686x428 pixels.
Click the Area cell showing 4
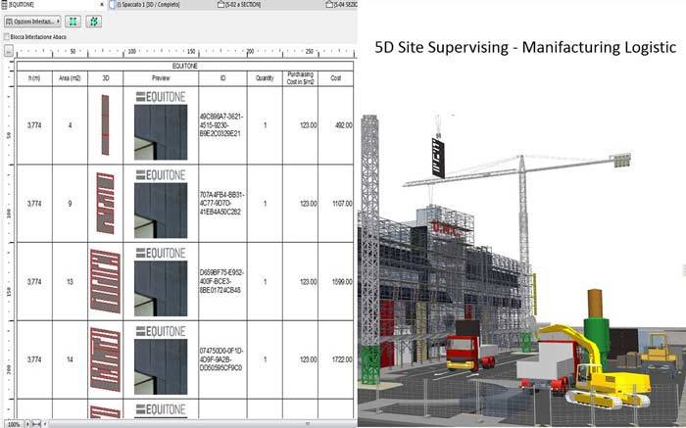(70, 125)
